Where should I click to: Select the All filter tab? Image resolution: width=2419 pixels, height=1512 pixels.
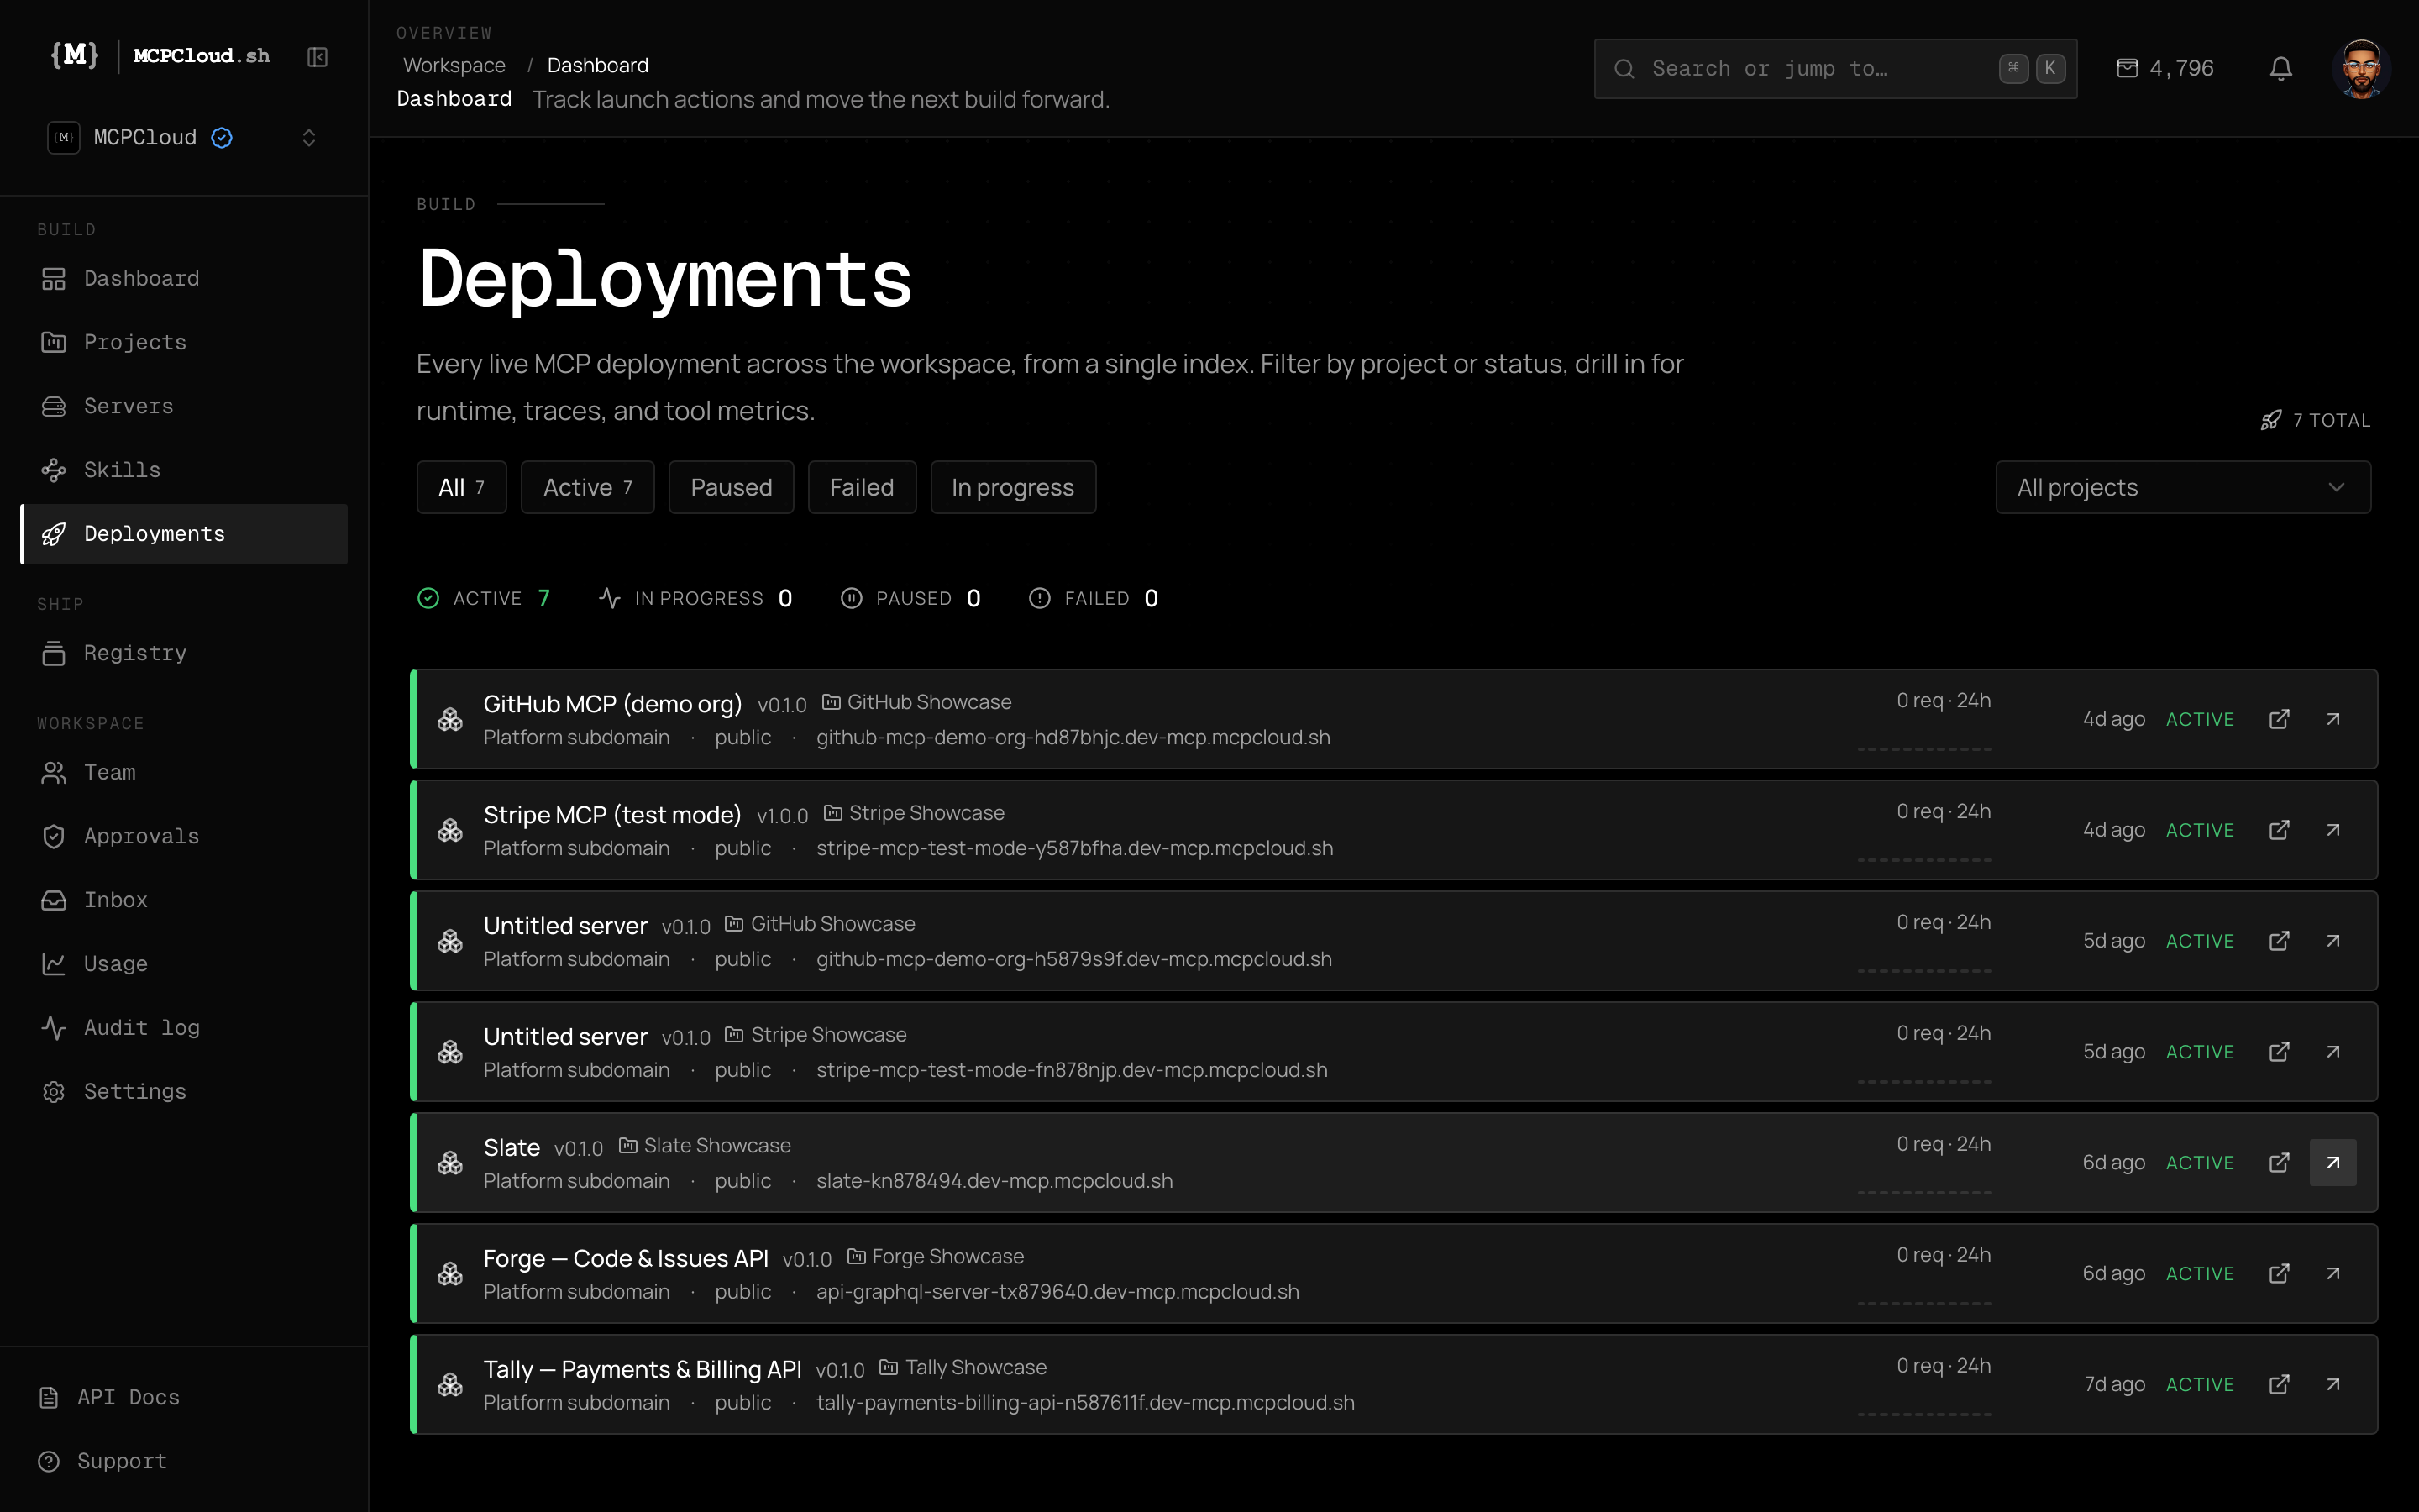(x=462, y=487)
